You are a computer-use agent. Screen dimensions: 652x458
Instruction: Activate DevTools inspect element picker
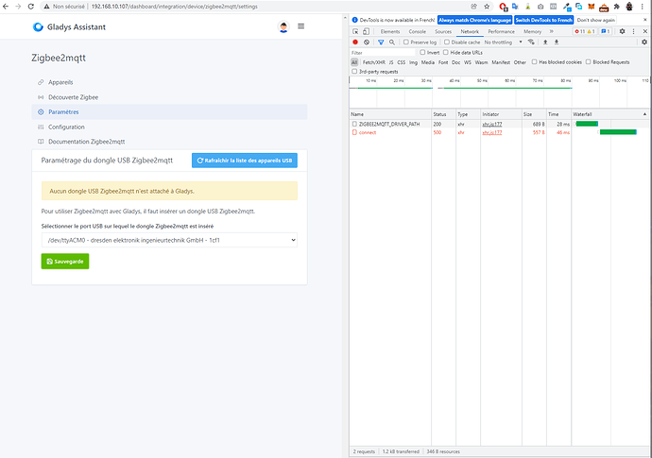355,31
